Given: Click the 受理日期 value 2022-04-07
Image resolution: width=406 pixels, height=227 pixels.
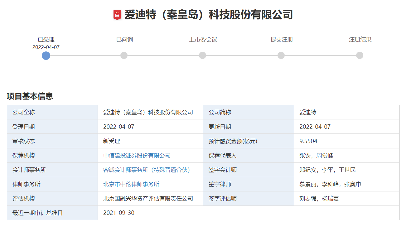Looking at the screenshot, I should point(119,127).
